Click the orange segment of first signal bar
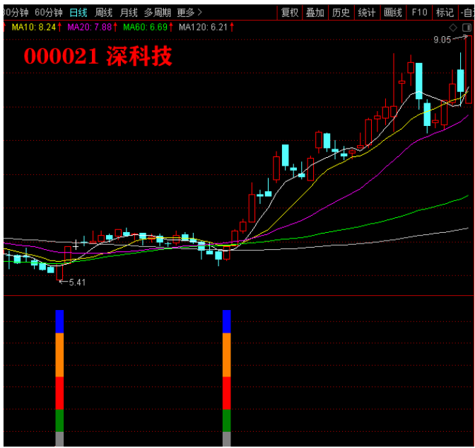 (x=59, y=355)
